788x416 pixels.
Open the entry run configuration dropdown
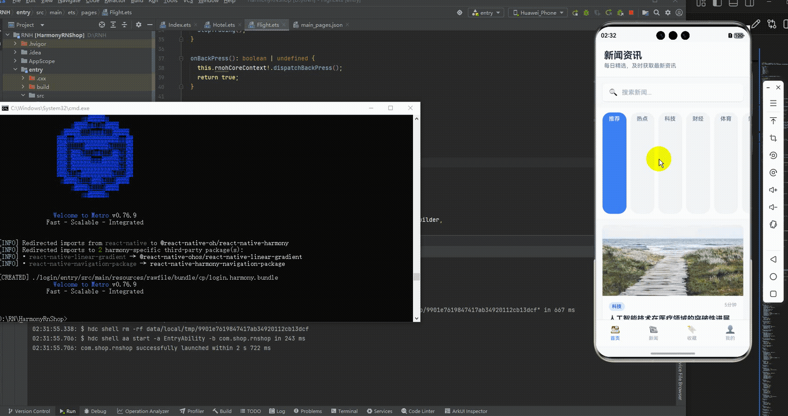(487, 13)
